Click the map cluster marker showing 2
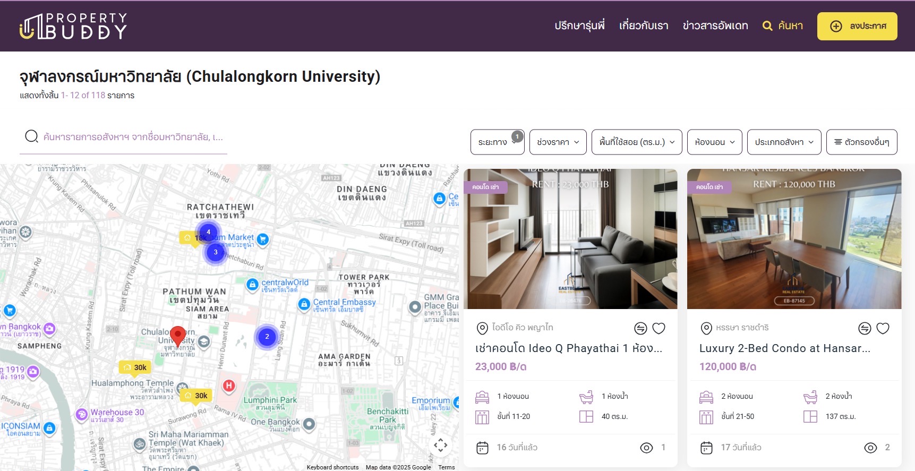 pyautogui.click(x=267, y=336)
